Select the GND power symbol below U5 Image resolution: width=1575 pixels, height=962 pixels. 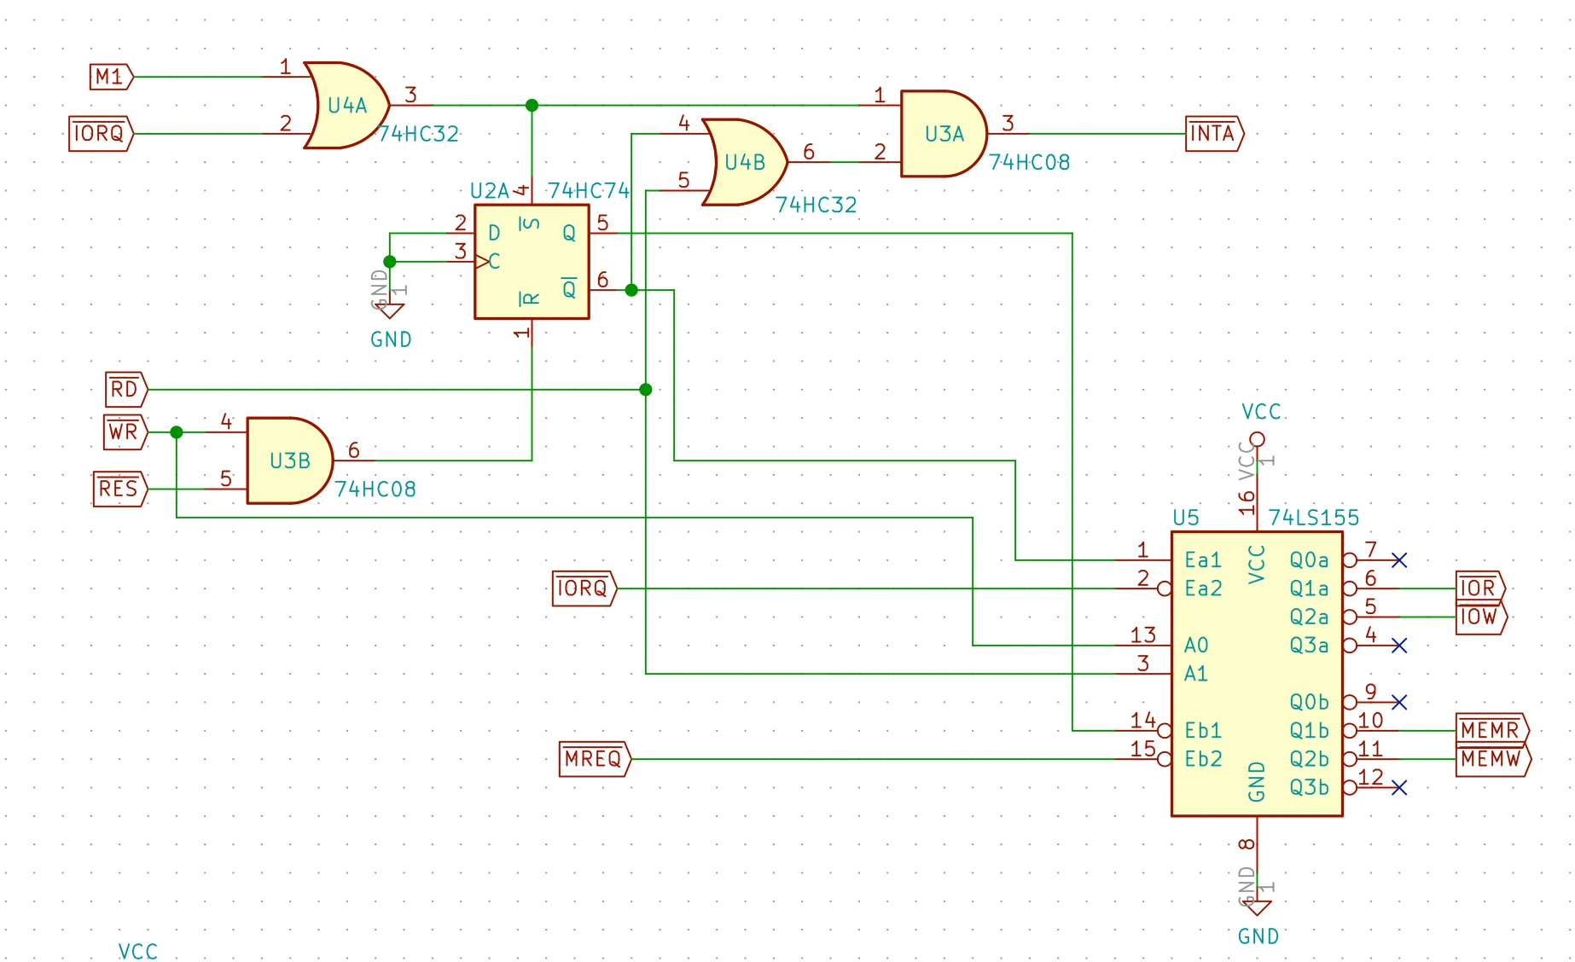(1257, 909)
